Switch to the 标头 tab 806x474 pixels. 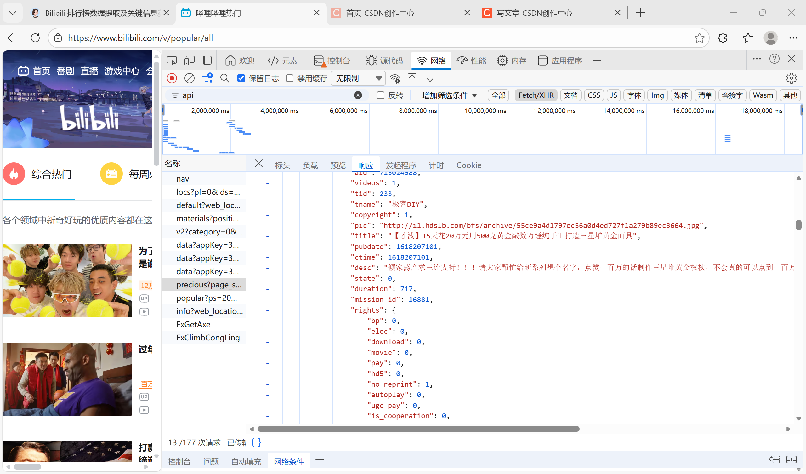pos(282,165)
